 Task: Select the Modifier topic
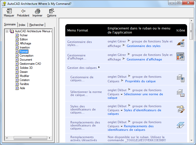tap(24, 76)
